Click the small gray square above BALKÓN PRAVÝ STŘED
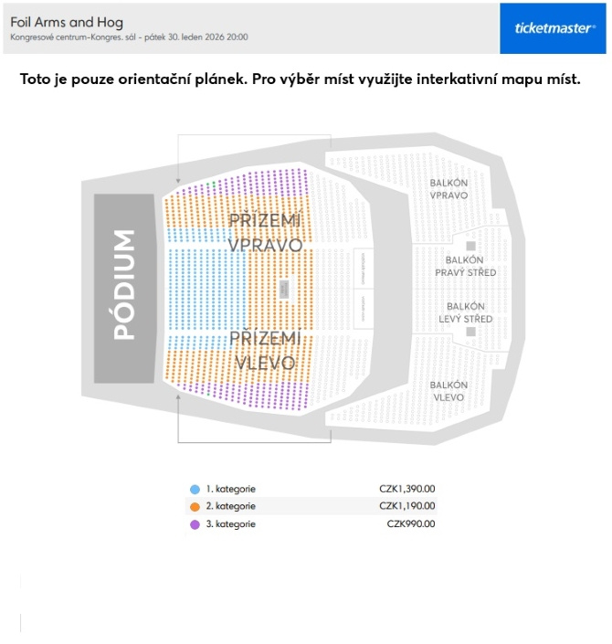Image resolution: width=612 pixels, height=644 pixels. [471, 246]
